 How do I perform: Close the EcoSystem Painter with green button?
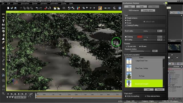point(166,3)
